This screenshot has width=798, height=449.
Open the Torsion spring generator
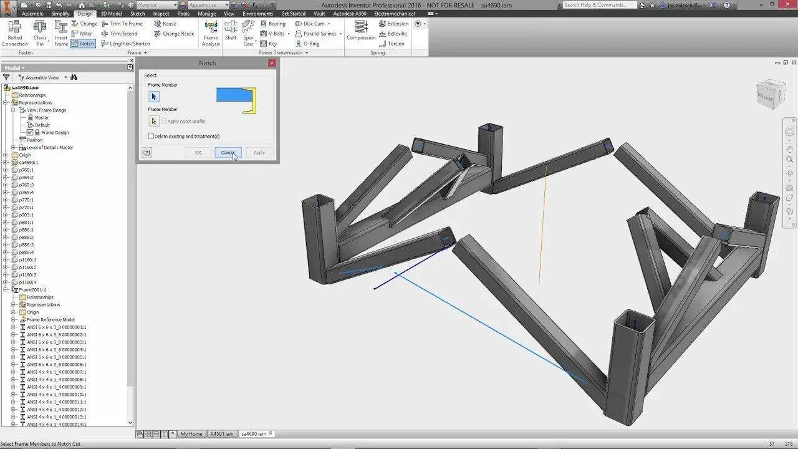coord(392,44)
